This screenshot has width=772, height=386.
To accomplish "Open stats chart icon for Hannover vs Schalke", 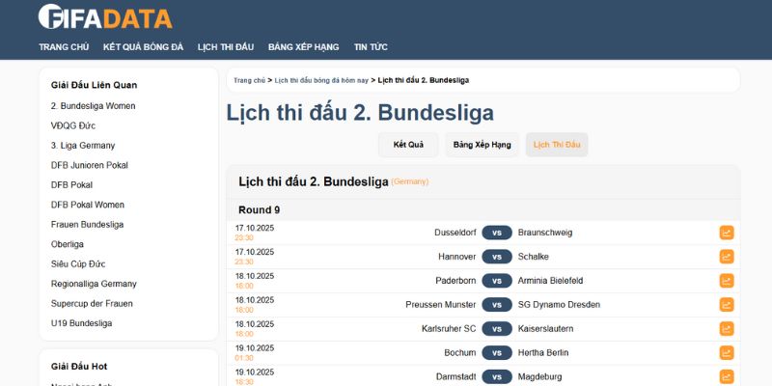I will [x=727, y=257].
